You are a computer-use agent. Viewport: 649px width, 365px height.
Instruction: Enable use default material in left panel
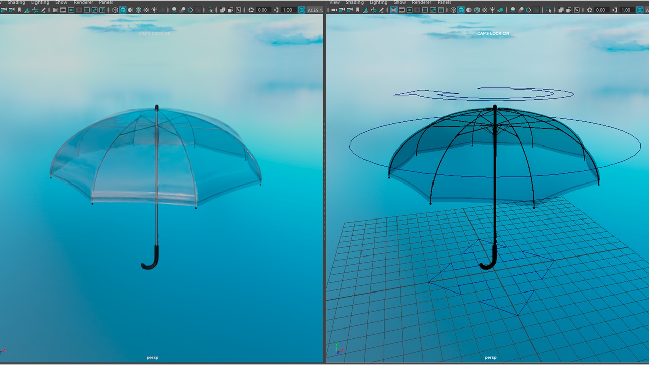pos(130,10)
